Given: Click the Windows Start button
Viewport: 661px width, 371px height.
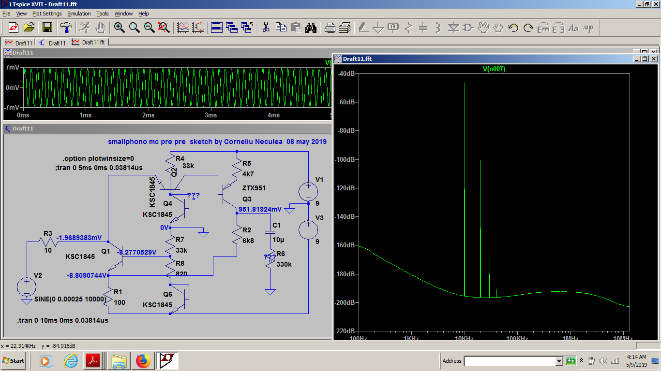Looking at the screenshot, I should pos(14,360).
